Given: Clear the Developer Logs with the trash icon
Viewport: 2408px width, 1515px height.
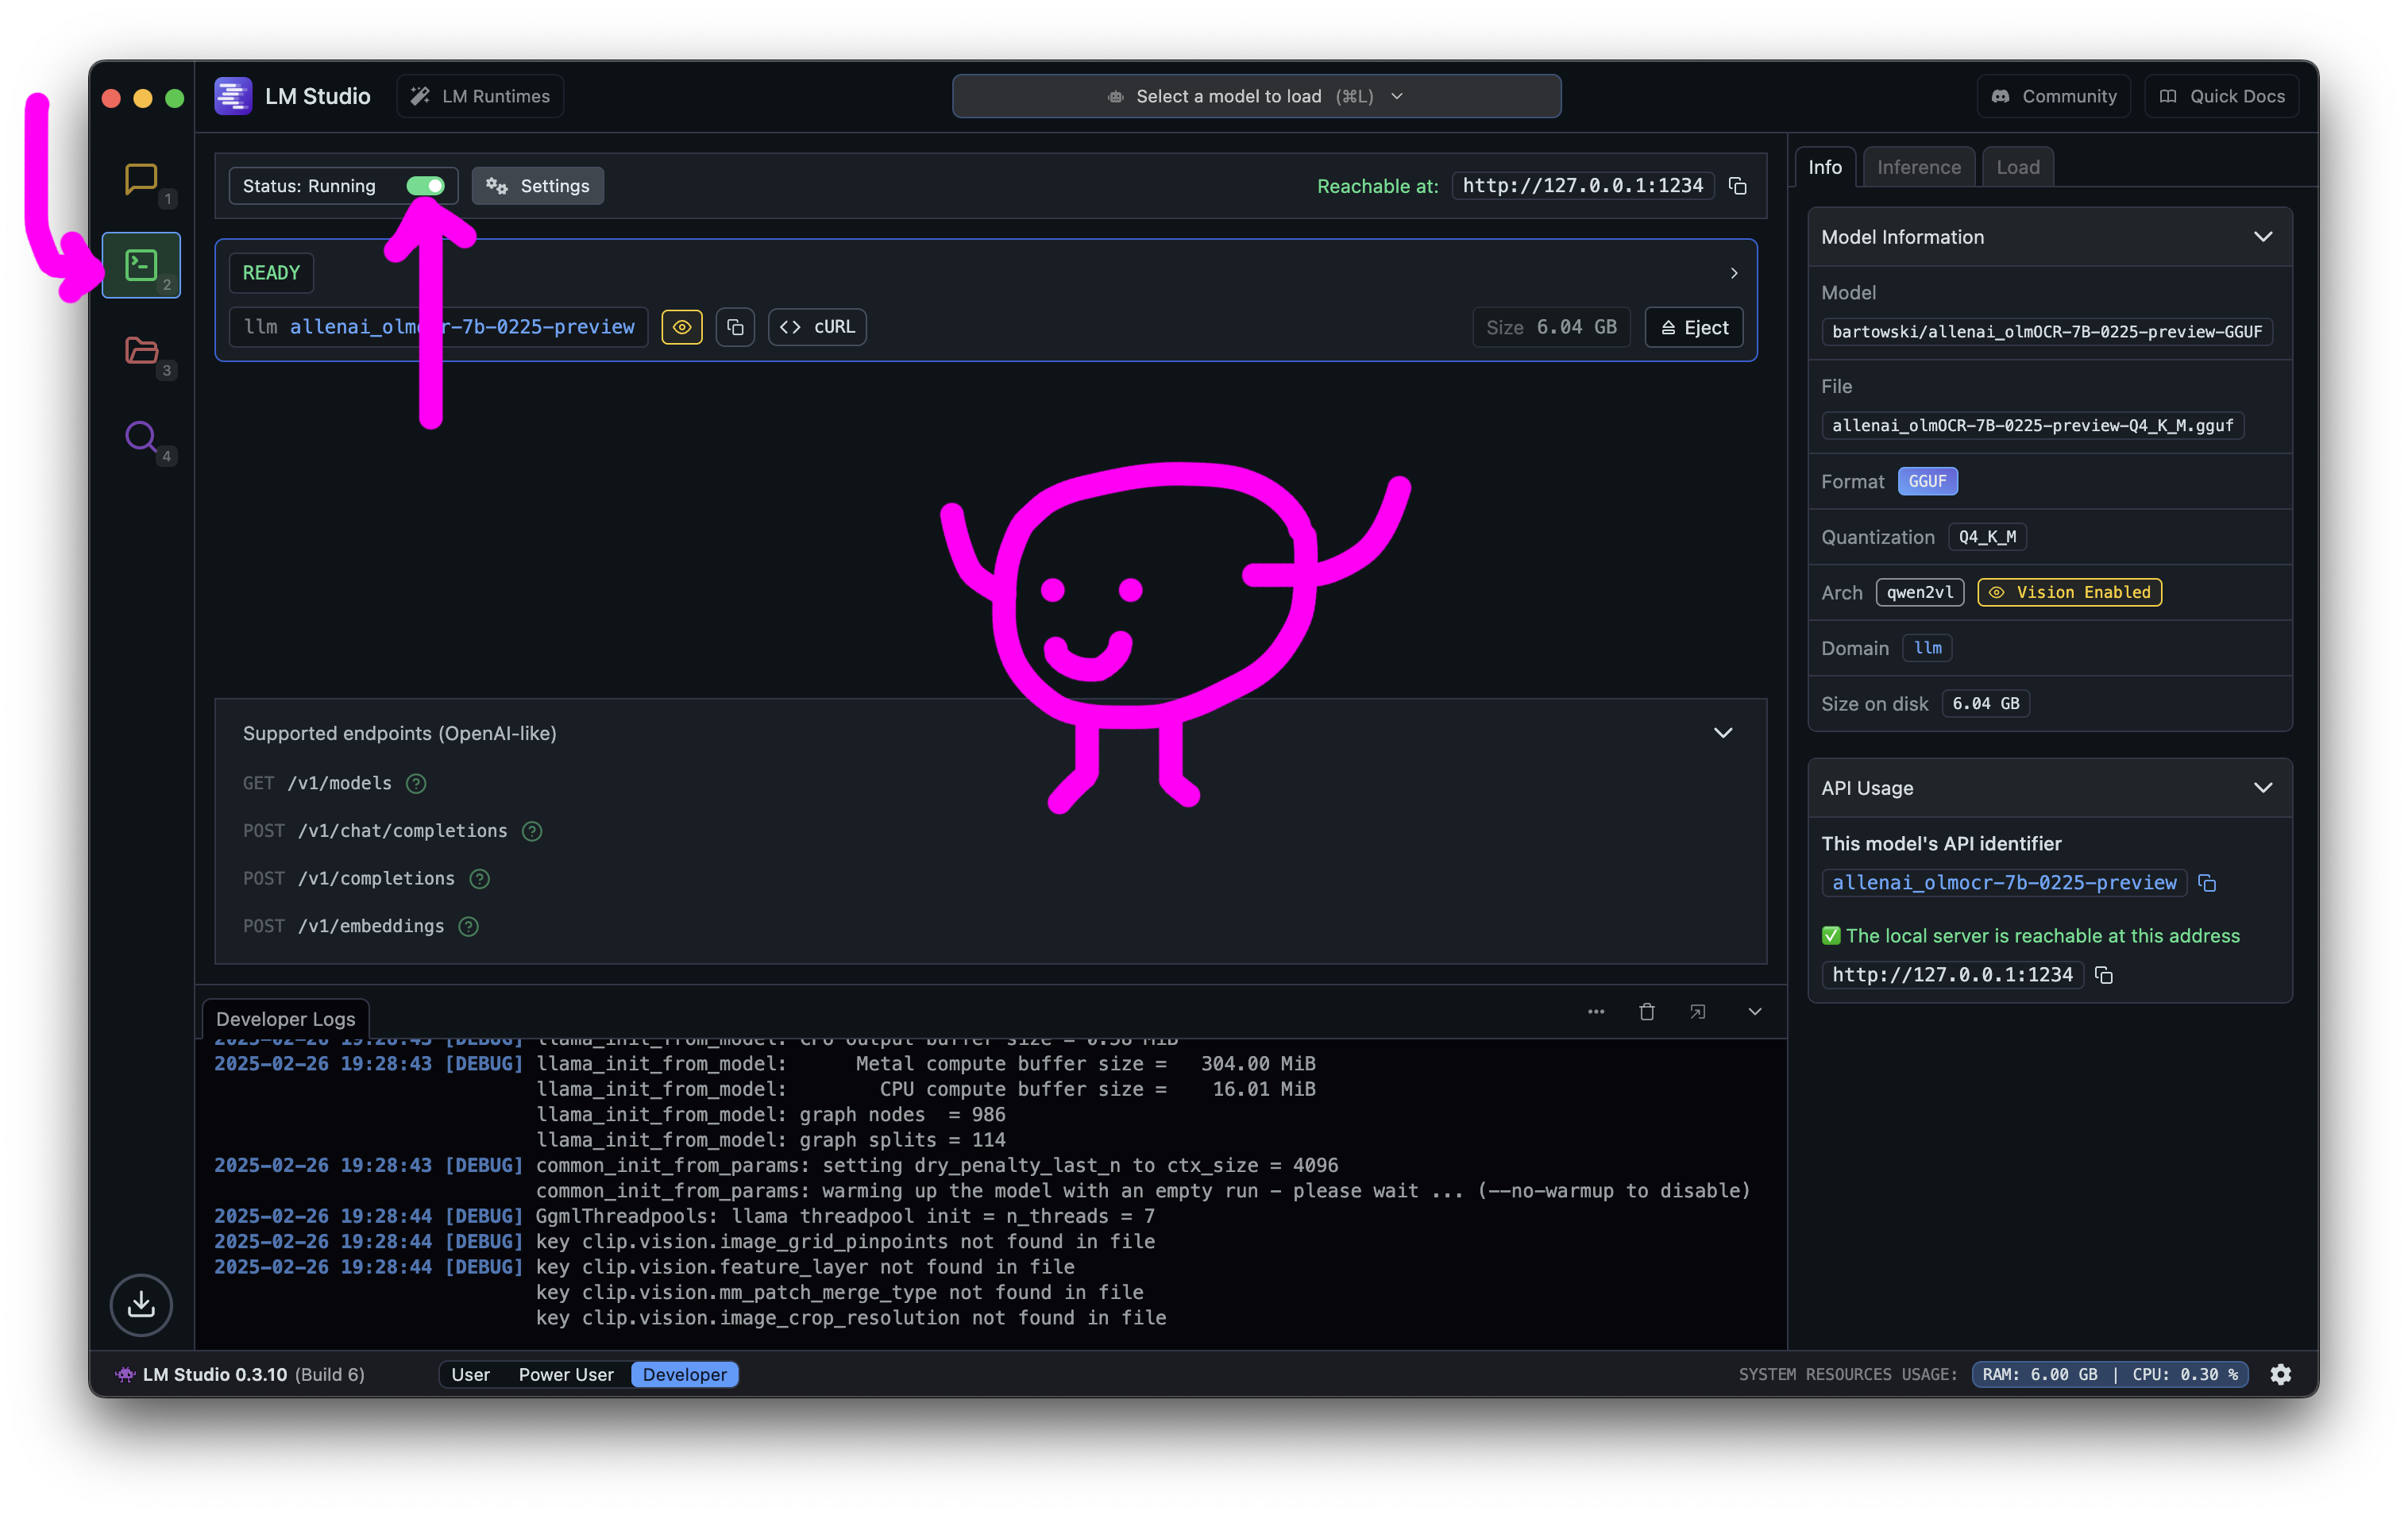Looking at the screenshot, I should point(1647,1012).
